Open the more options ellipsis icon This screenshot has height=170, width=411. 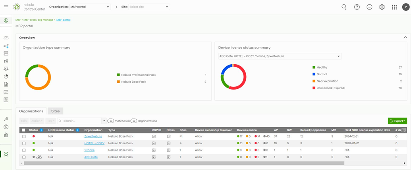(369, 7)
